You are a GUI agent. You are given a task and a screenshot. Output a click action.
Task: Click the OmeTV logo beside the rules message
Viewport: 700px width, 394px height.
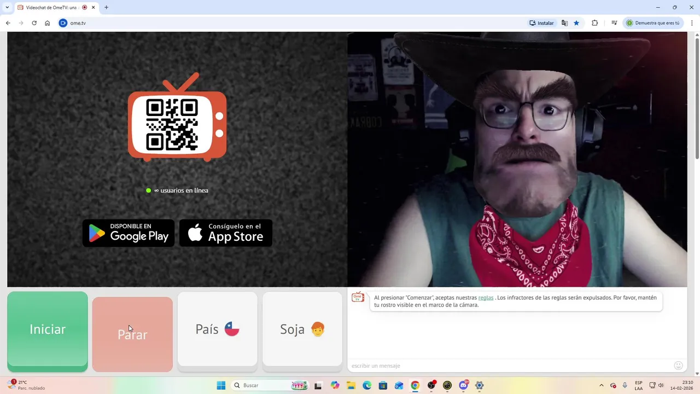click(358, 297)
